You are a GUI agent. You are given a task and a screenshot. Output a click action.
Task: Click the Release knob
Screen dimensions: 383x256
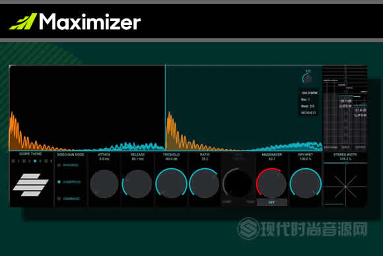[x=137, y=184]
